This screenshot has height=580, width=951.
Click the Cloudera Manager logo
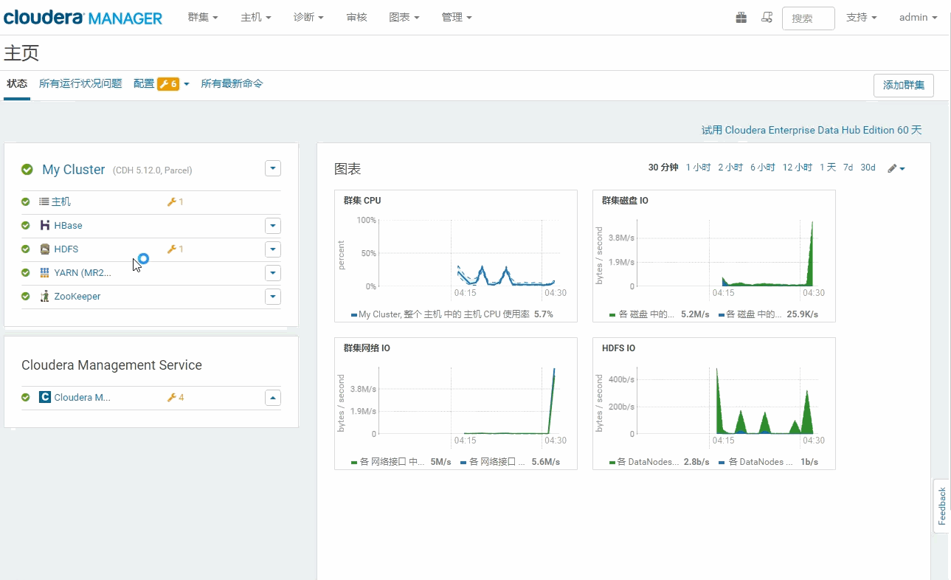point(83,18)
